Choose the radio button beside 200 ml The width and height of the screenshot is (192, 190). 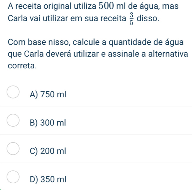pyautogui.click(x=13, y=149)
